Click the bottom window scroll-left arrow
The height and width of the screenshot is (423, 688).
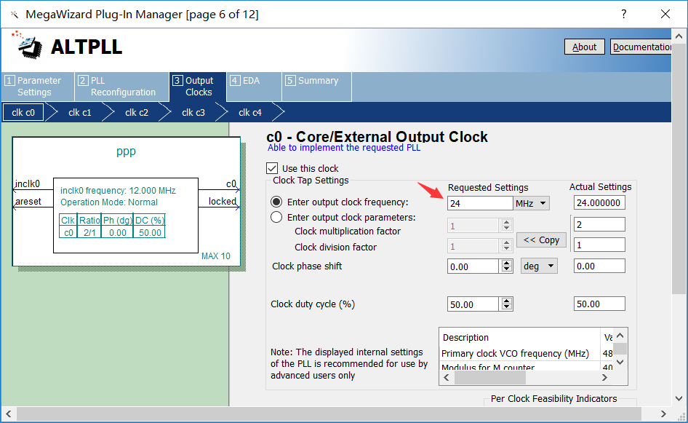tap(8, 414)
